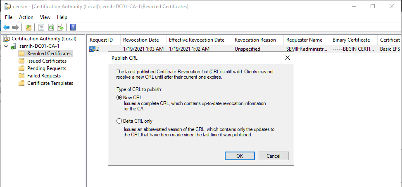Click the semih-DC01-CA-1 server icon

tap(14, 46)
